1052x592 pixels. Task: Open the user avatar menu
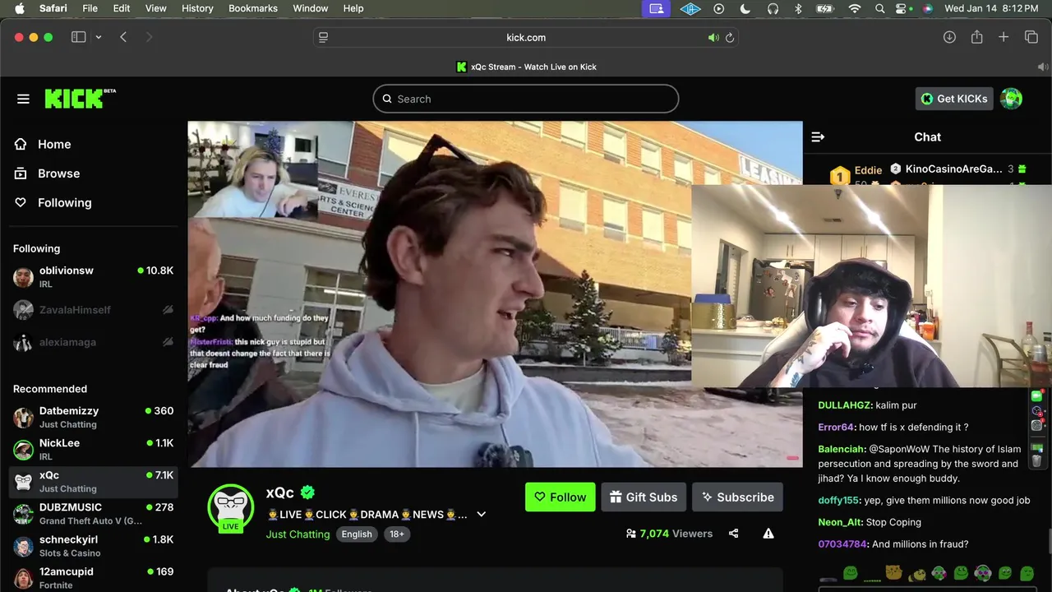pyautogui.click(x=1011, y=99)
